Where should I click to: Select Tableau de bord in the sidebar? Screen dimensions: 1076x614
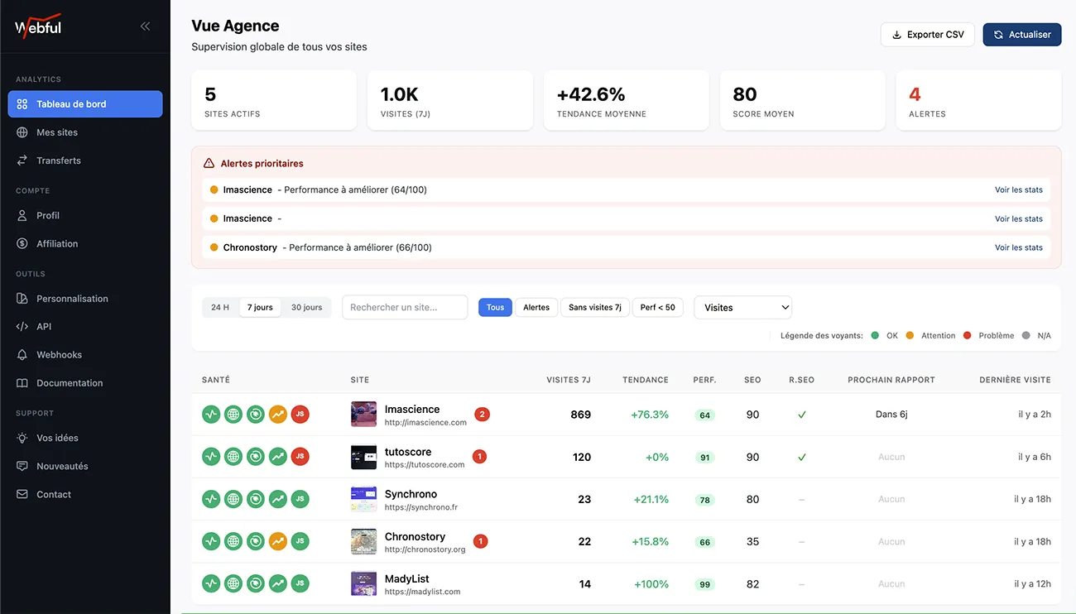(x=85, y=103)
